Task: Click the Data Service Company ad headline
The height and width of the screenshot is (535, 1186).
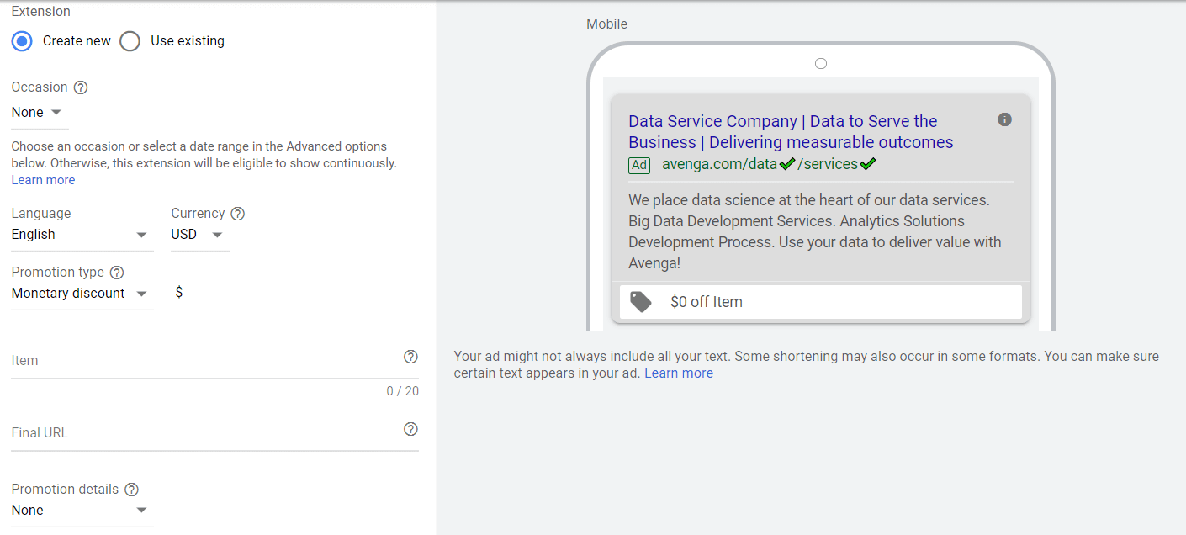Action: point(791,132)
